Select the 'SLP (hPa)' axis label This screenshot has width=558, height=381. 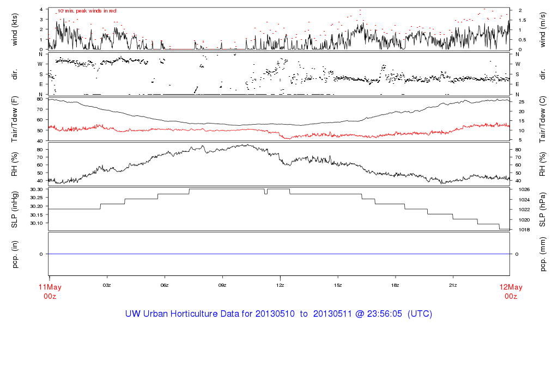[x=542, y=210]
